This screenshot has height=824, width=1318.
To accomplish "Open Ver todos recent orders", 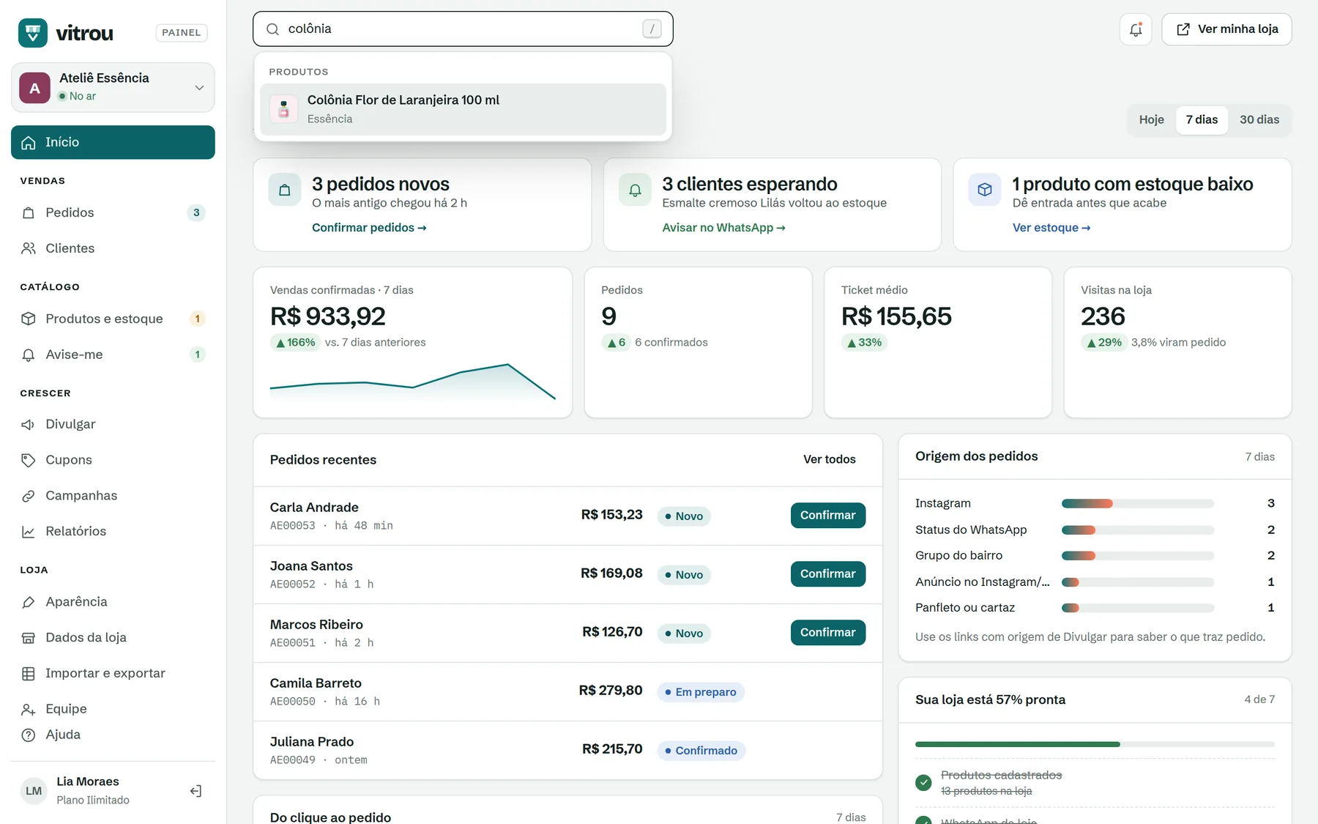I will 829,459.
